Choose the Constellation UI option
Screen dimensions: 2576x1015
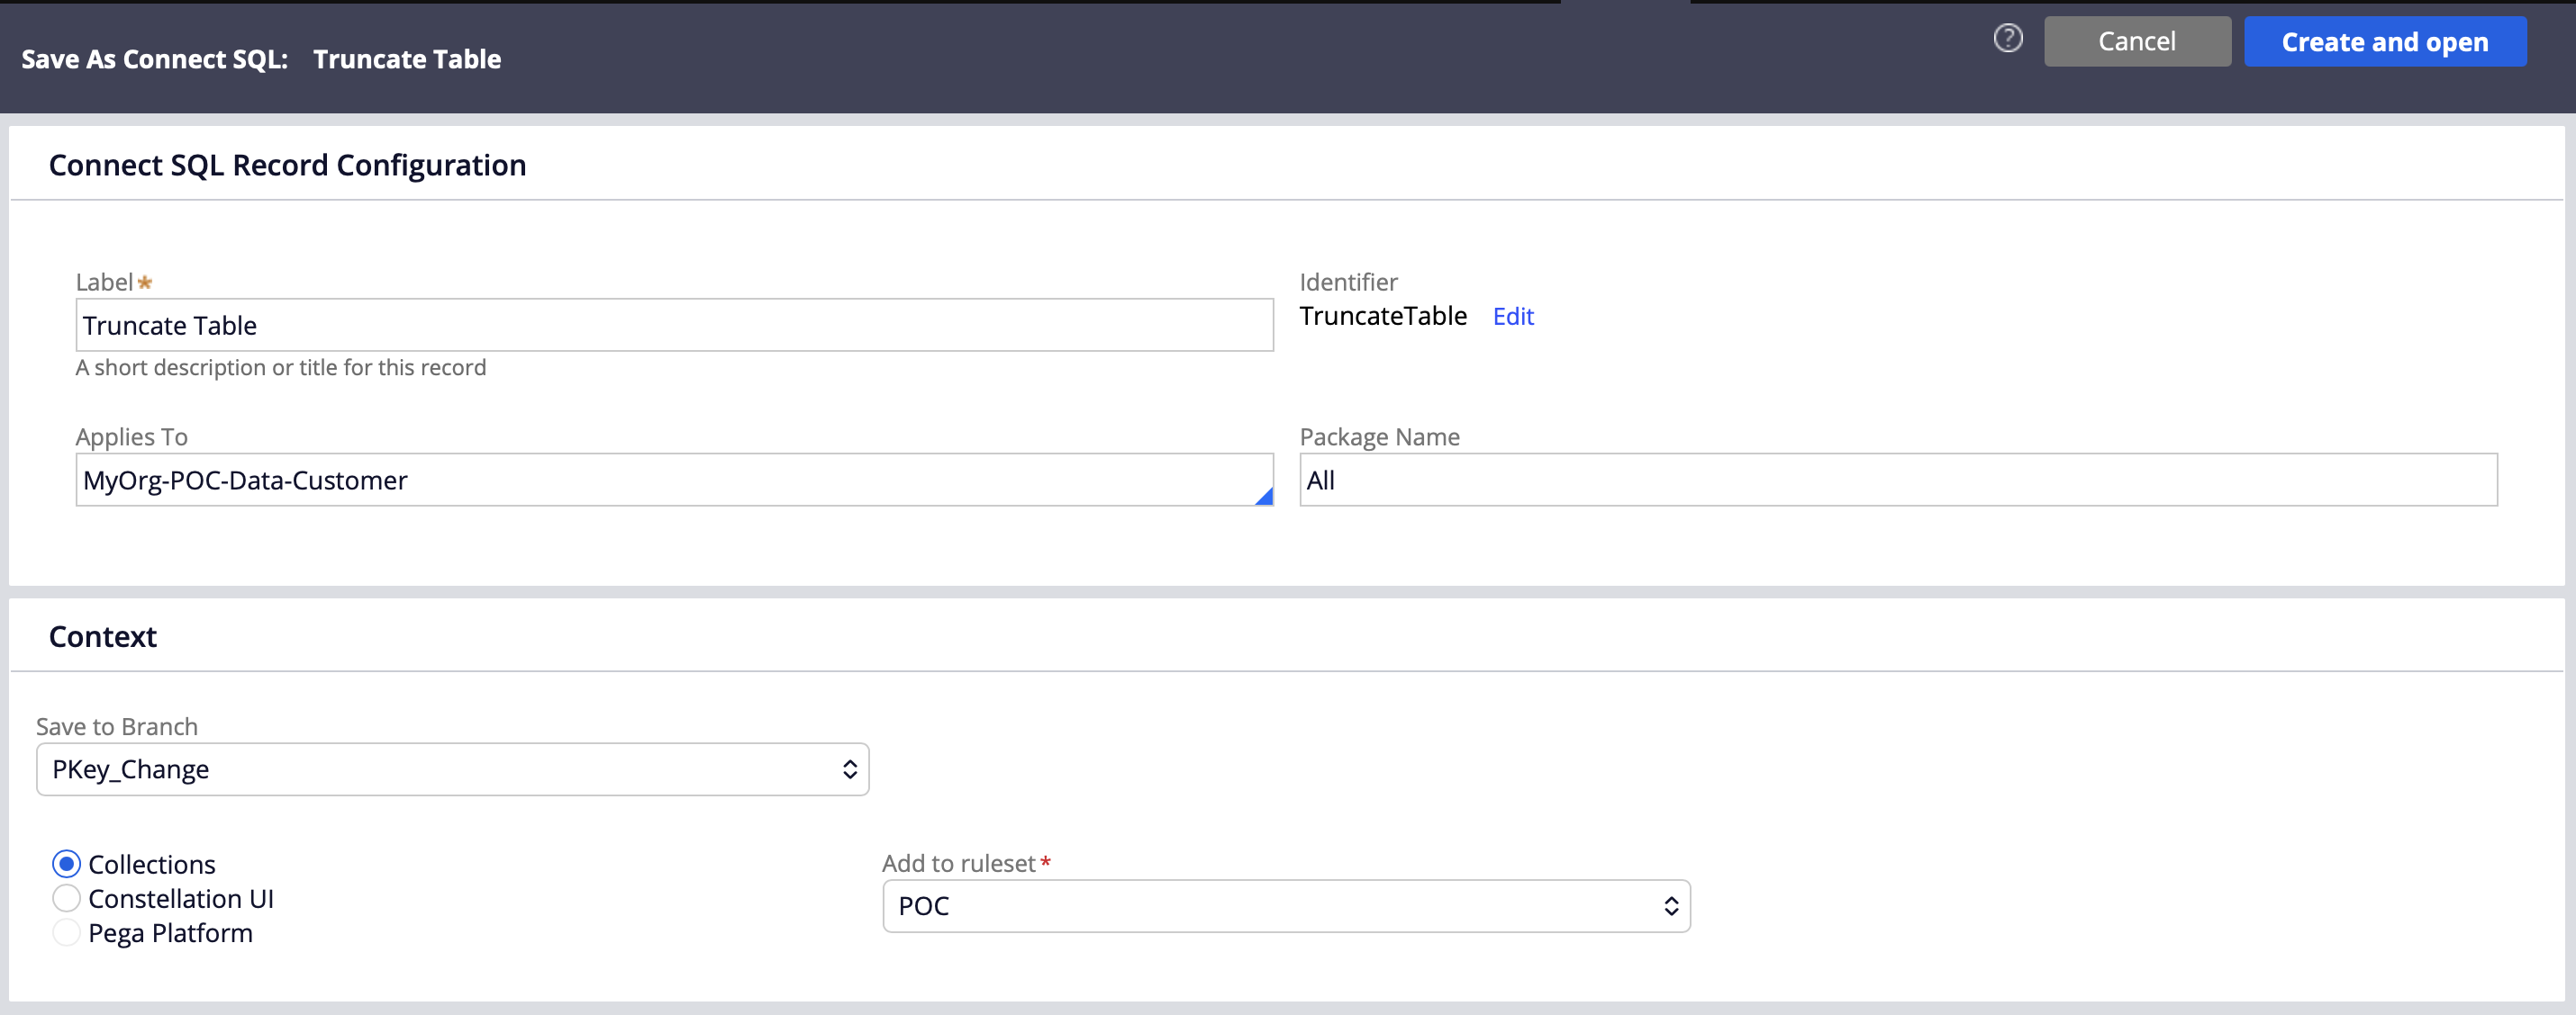66,898
